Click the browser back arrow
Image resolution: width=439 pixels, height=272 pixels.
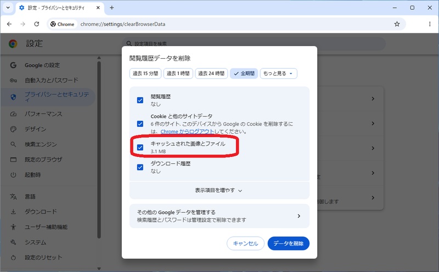coord(9,24)
